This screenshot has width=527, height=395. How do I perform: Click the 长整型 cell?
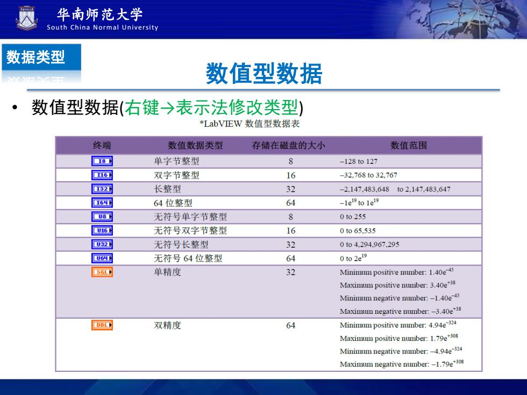click(167, 189)
